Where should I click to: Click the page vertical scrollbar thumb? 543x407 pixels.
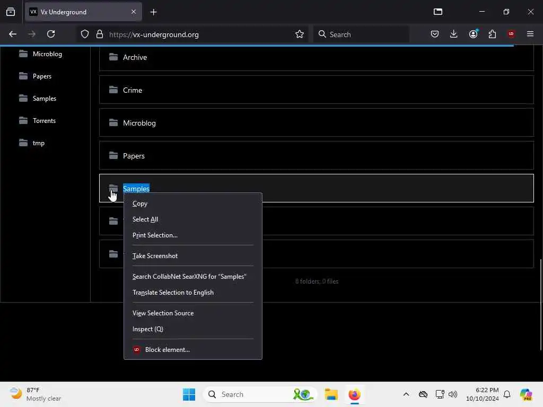coord(540,305)
